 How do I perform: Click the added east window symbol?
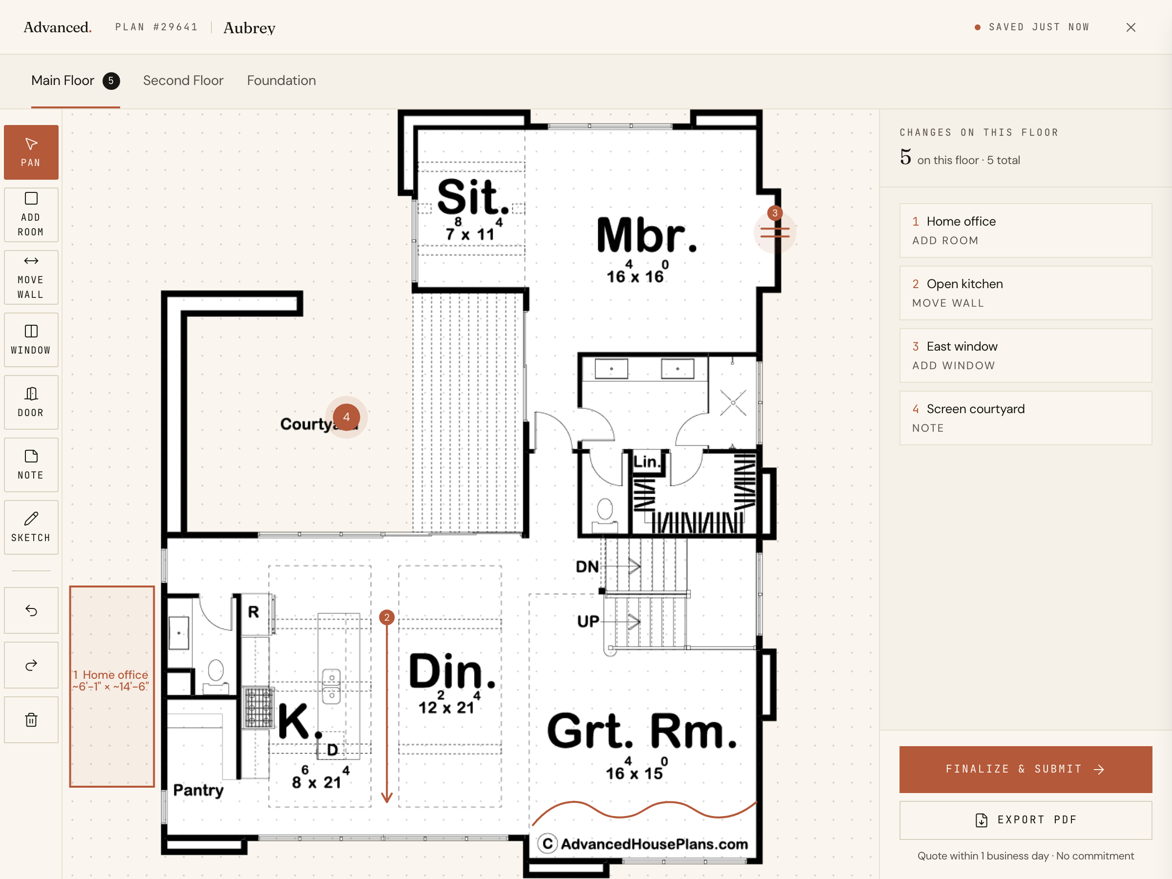pos(774,232)
